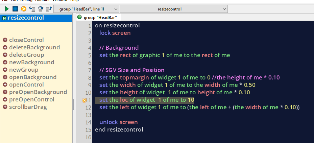
Task: Click the Step Into debugger icon
Action: (32, 9)
